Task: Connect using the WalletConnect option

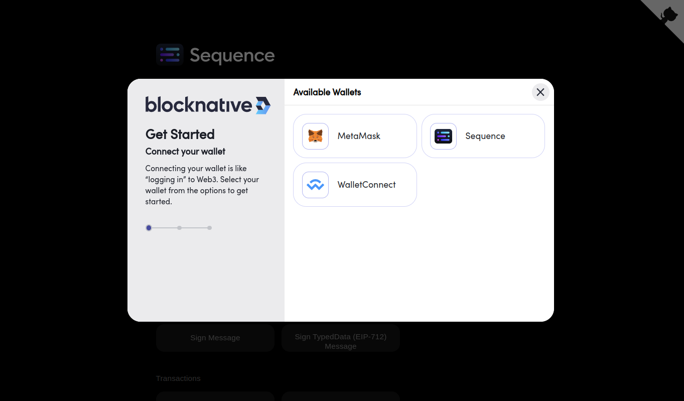Action: [x=355, y=185]
